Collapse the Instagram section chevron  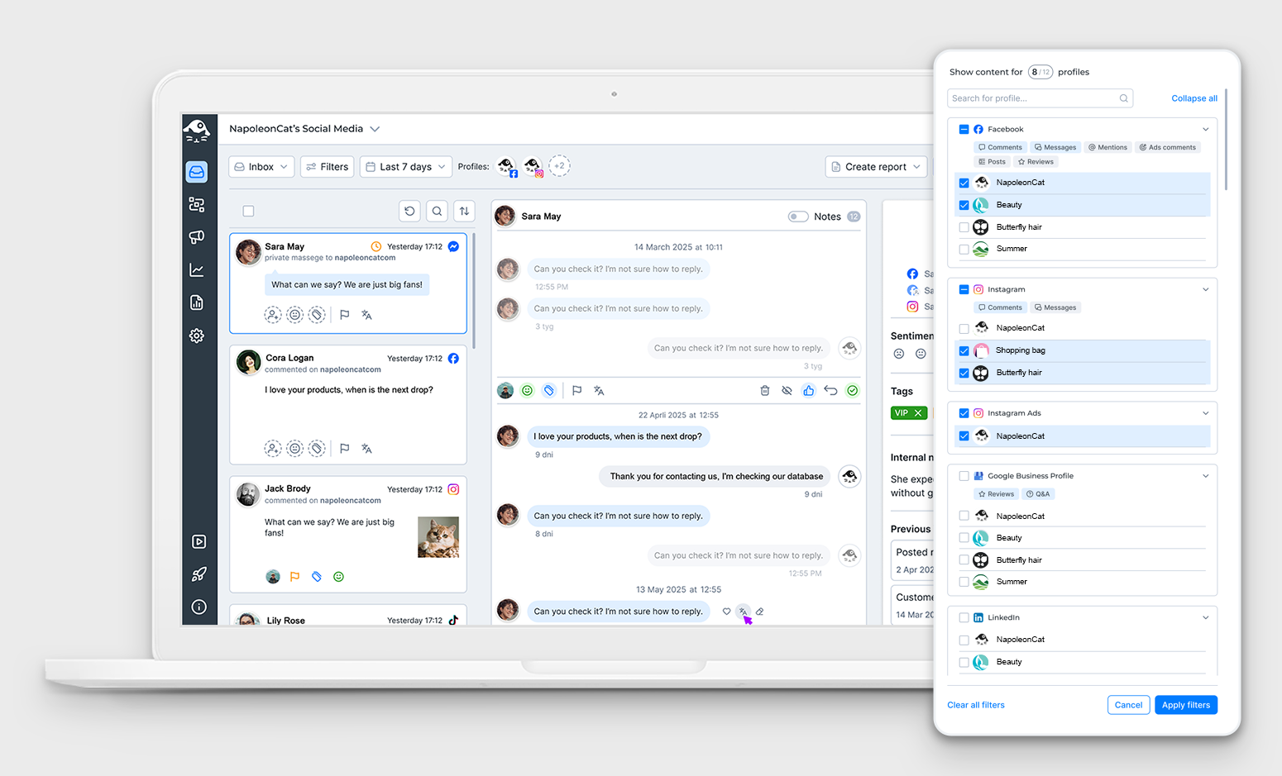click(x=1205, y=290)
